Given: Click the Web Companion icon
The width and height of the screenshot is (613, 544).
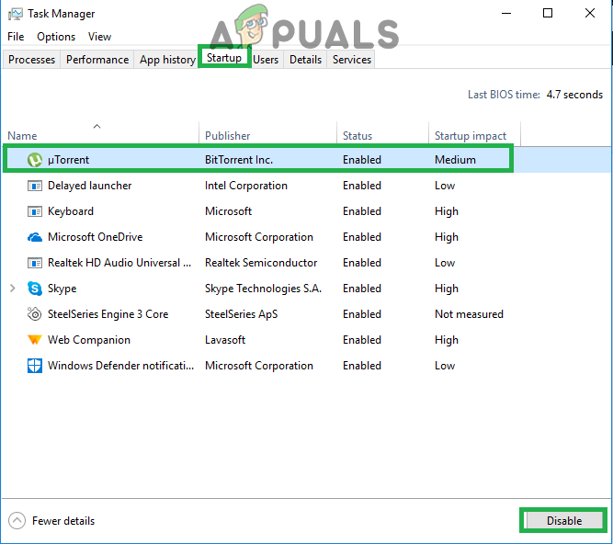Looking at the screenshot, I should (x=35, y=340).
